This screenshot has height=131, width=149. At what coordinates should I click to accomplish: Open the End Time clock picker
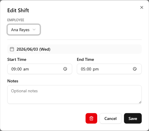coord(135,69)
